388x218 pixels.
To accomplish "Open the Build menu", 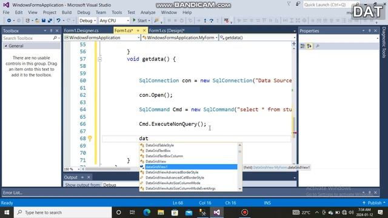I will [x=67, y=12].
